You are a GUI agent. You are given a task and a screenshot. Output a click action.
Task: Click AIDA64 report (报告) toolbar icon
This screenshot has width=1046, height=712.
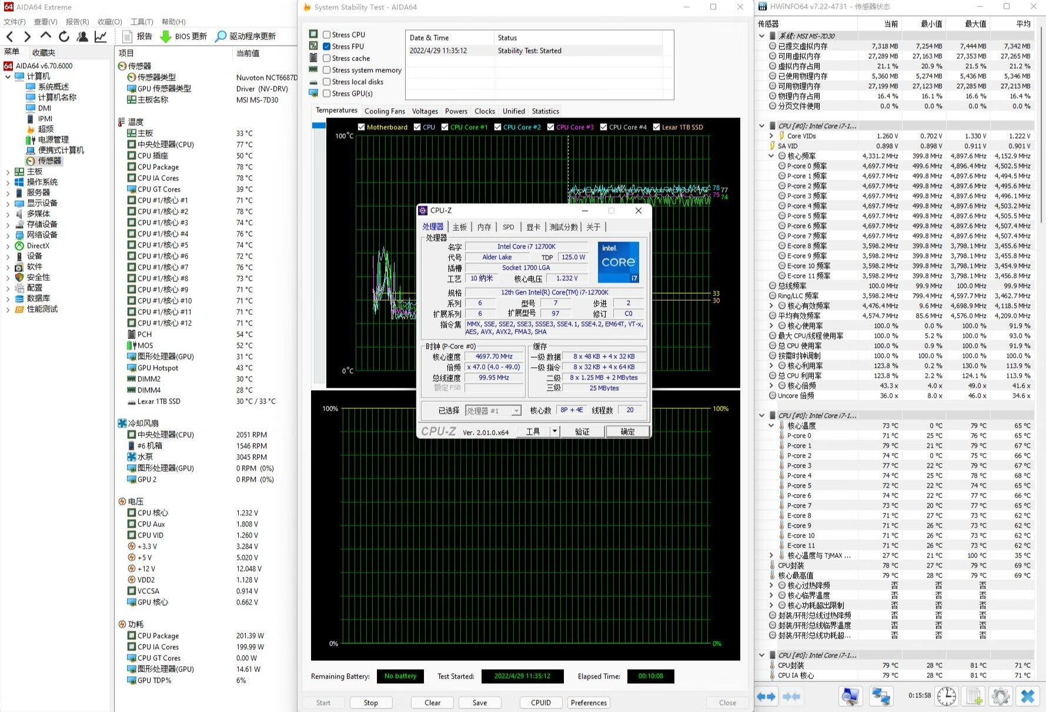coord(127,36)
